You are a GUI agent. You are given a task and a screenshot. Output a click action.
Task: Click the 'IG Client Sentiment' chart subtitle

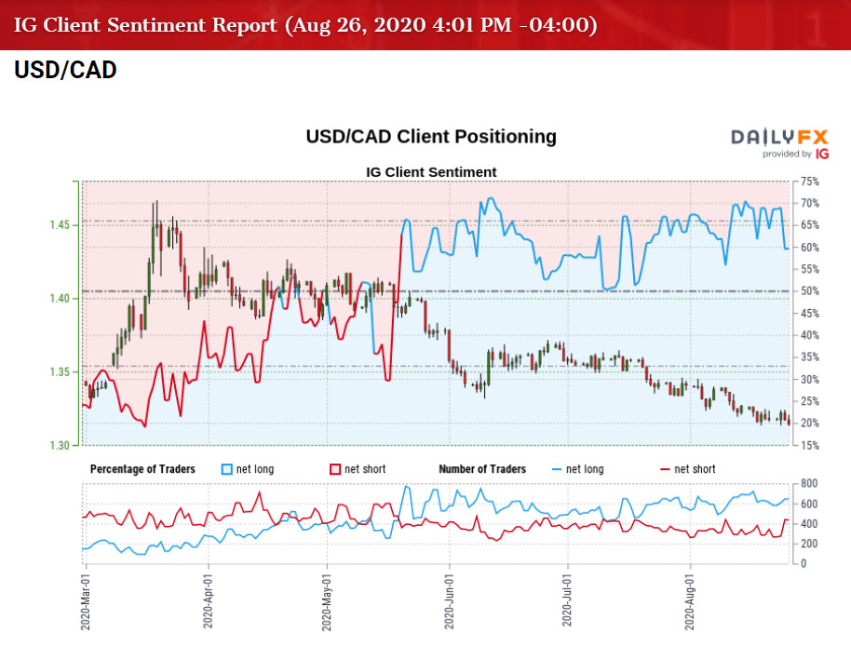click(x=431, y=172)
